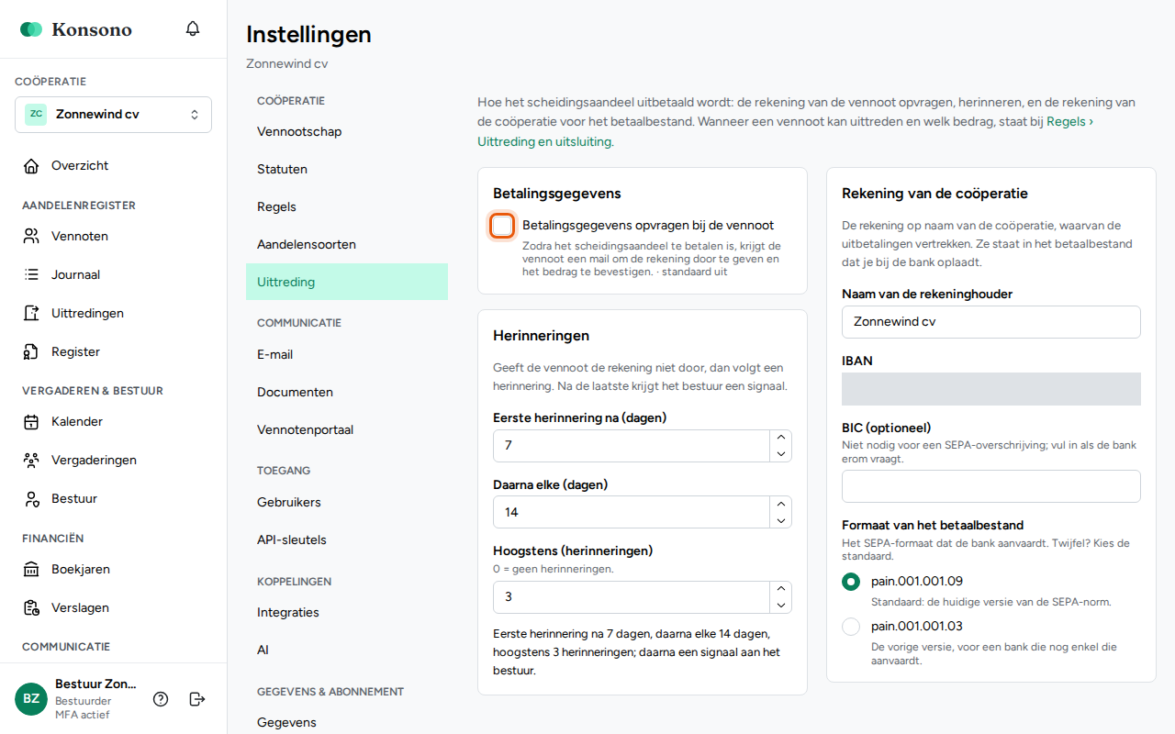Image resolution: width=1175 pixels, height=734 pixels.
Task: Open Gebruikers under Toegang
Action: click(x=347, y=503)
